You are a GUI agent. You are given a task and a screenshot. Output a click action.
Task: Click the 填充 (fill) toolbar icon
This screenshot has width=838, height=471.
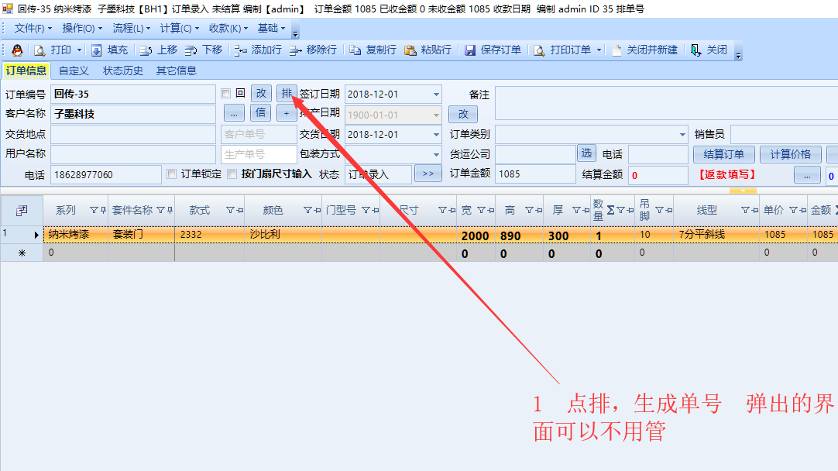[108, 50]
